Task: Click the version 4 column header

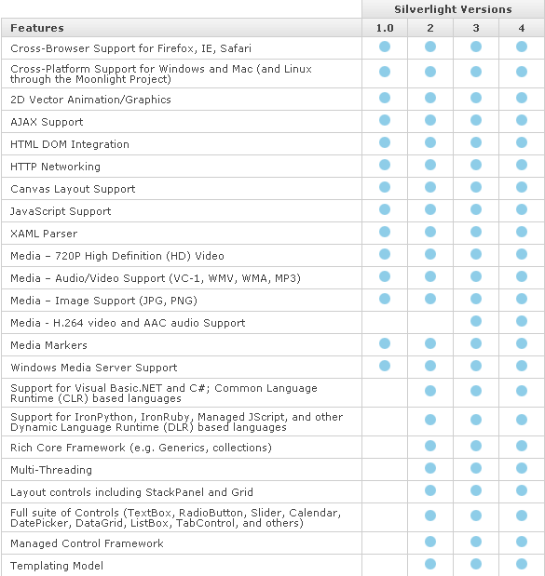Action: tap(522, 28)
